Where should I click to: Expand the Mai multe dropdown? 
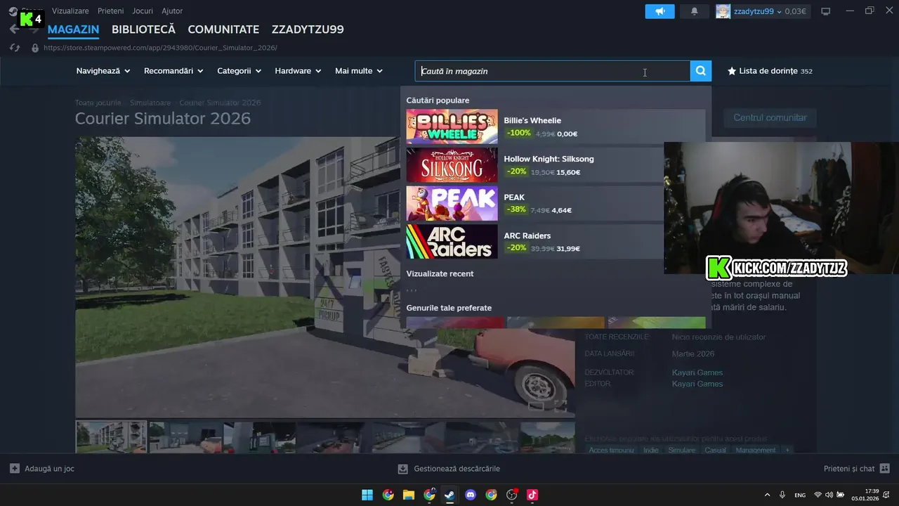click(359, 71)
